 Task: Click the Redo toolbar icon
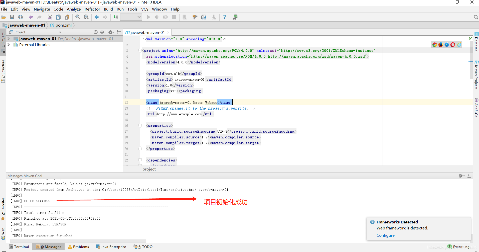tap(39, 17)
